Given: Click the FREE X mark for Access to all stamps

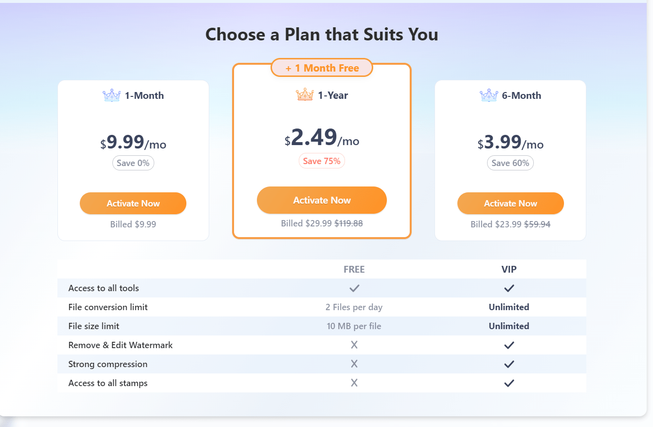Looking at the screenshot, I should 354,383.
